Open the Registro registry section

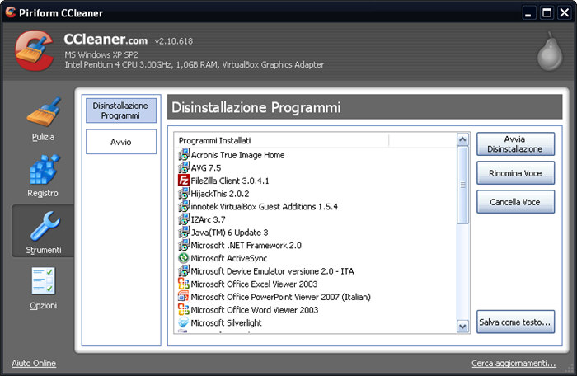pos(44,176)
